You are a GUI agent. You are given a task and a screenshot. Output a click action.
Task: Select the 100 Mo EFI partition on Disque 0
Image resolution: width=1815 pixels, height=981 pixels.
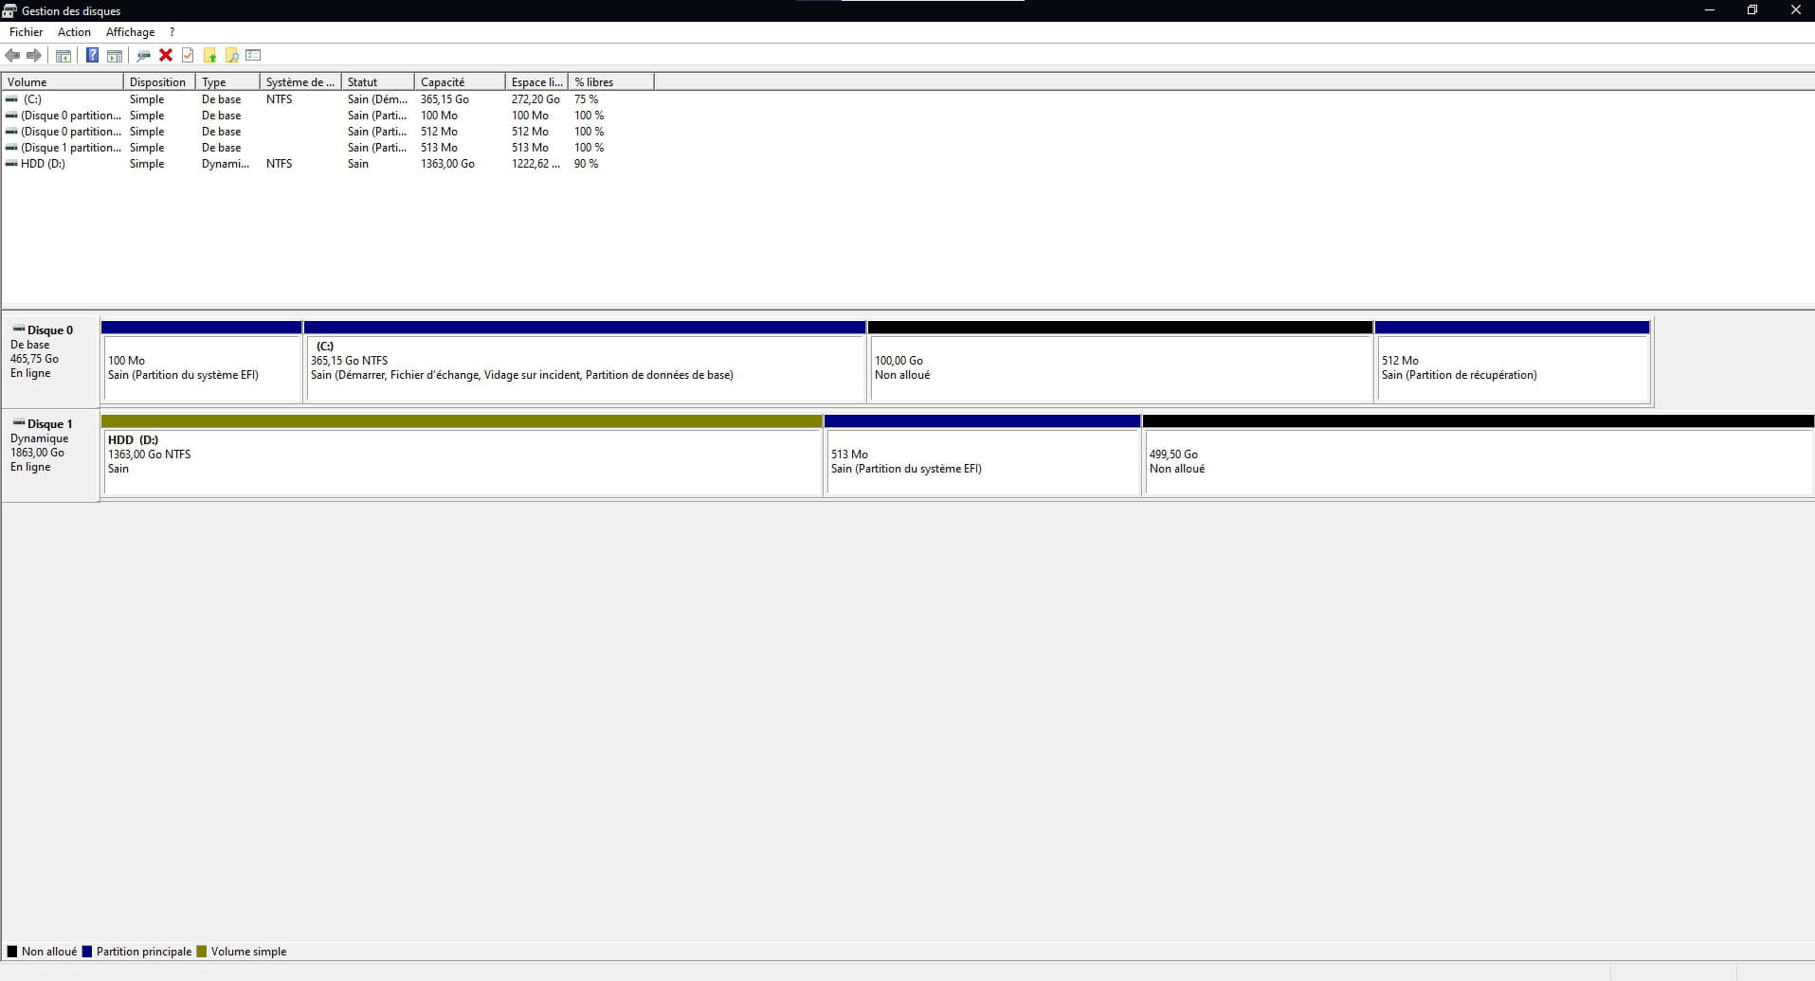point(201,362)
